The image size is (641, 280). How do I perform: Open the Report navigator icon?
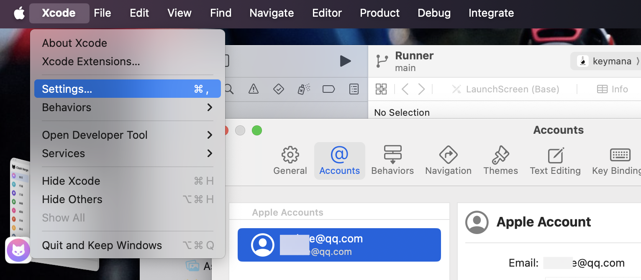(354, 89)
